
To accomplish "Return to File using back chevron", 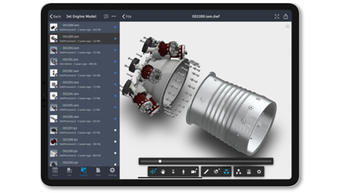I will coord(127,16).
